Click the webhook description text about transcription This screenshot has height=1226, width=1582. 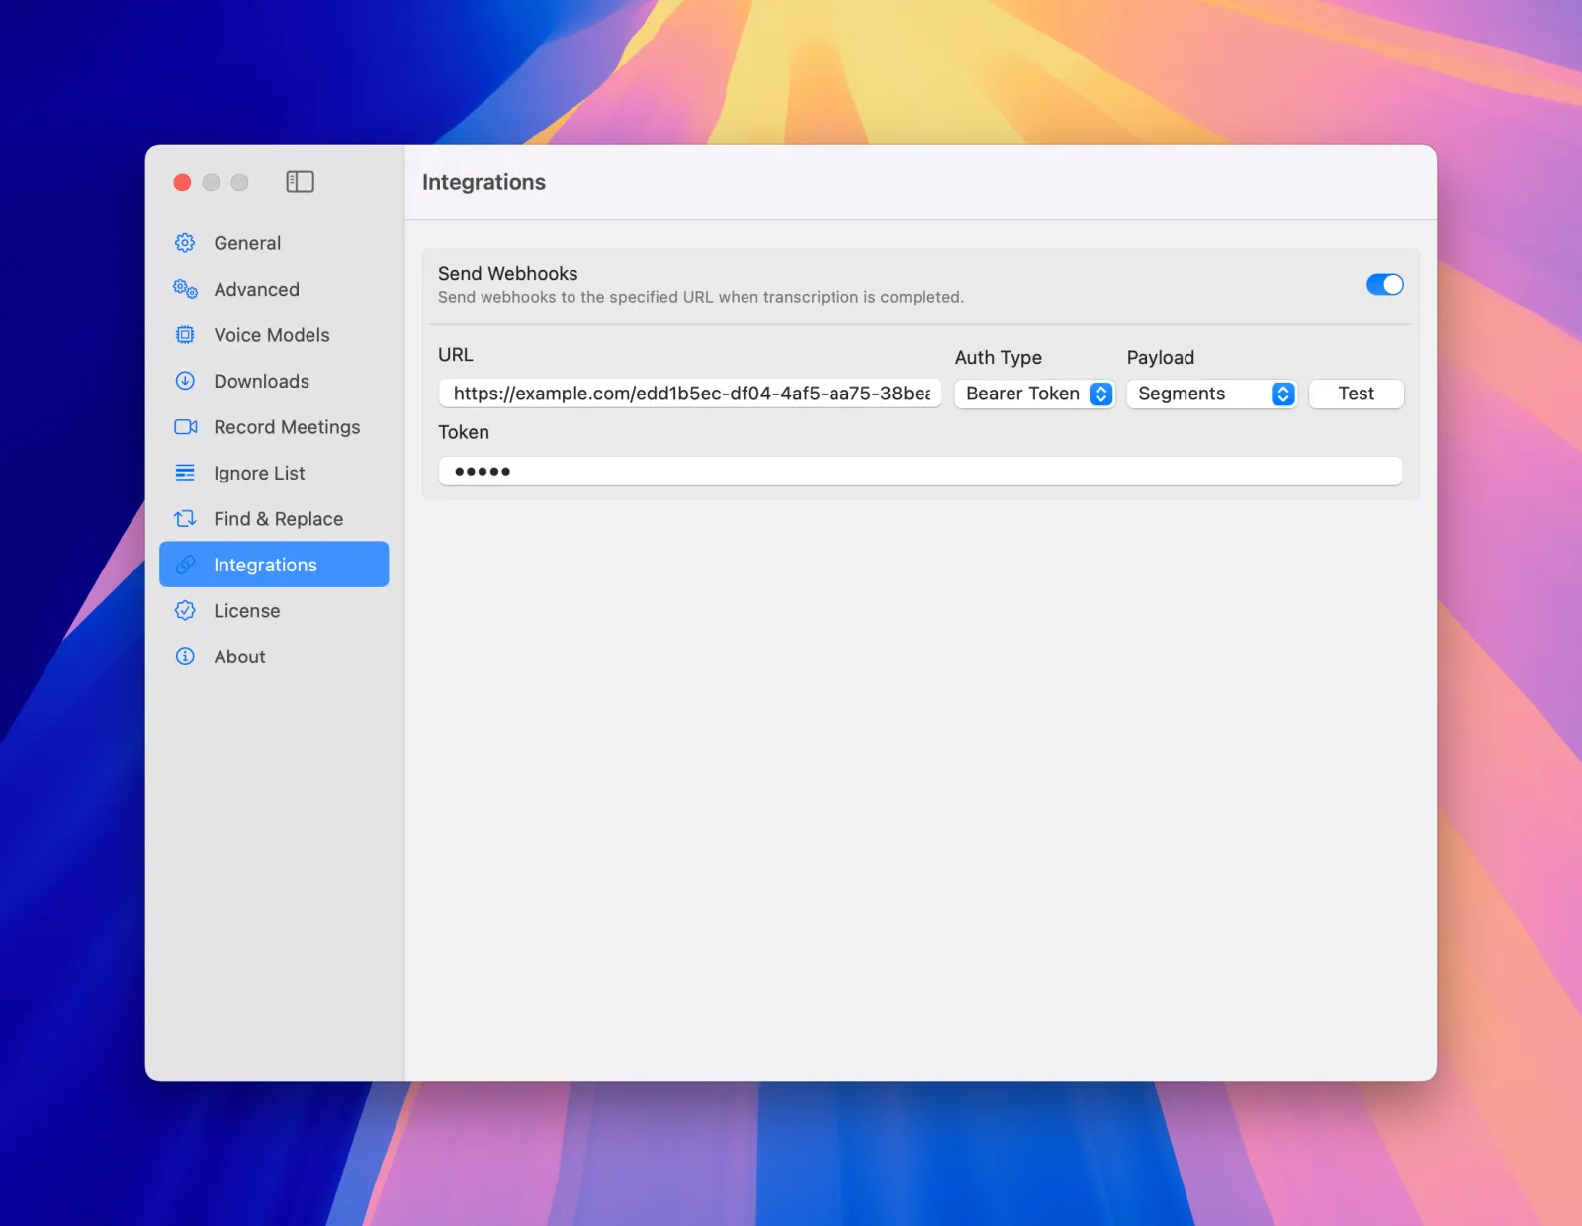[700, 297]
